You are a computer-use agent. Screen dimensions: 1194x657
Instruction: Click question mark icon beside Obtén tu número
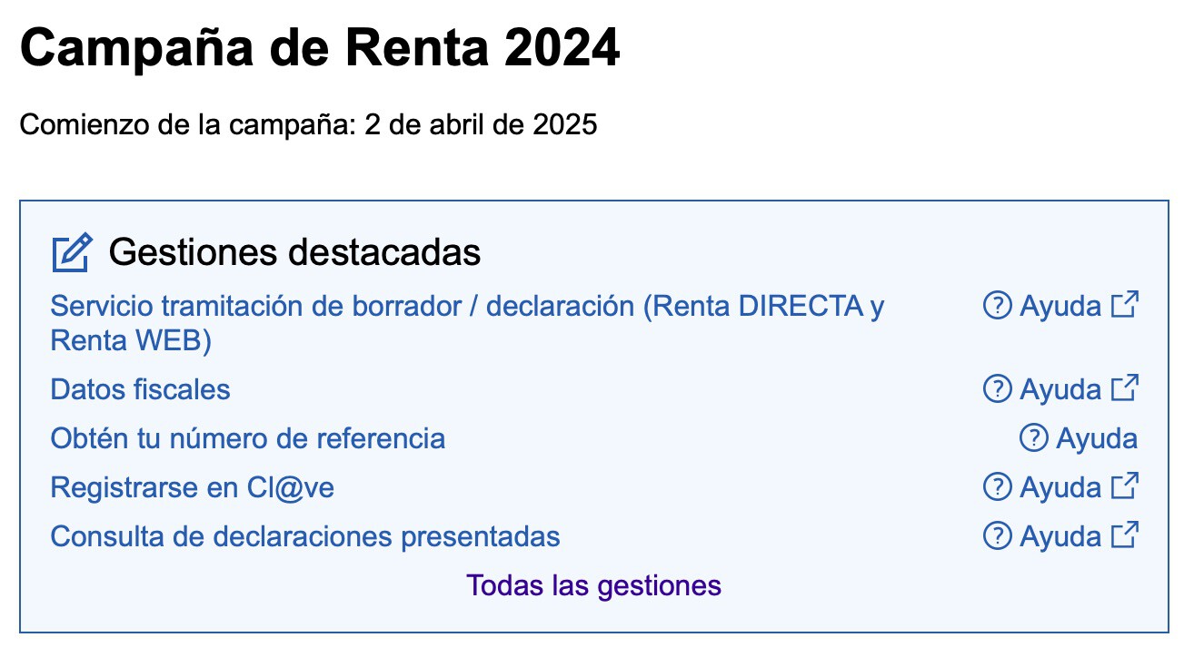(x=1033, y=439)
